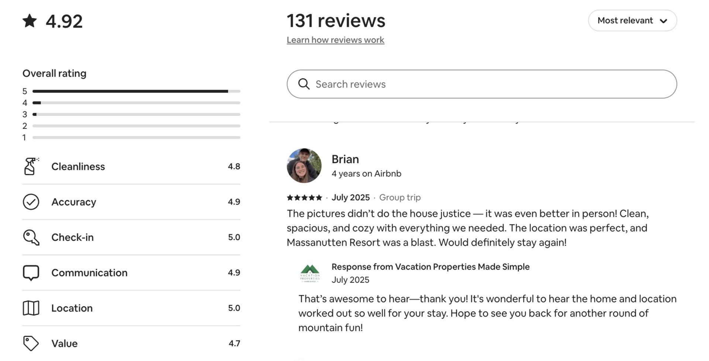Open Learn how reviews work link
Screen dimensions: 709x361
[x=335, y=40]
